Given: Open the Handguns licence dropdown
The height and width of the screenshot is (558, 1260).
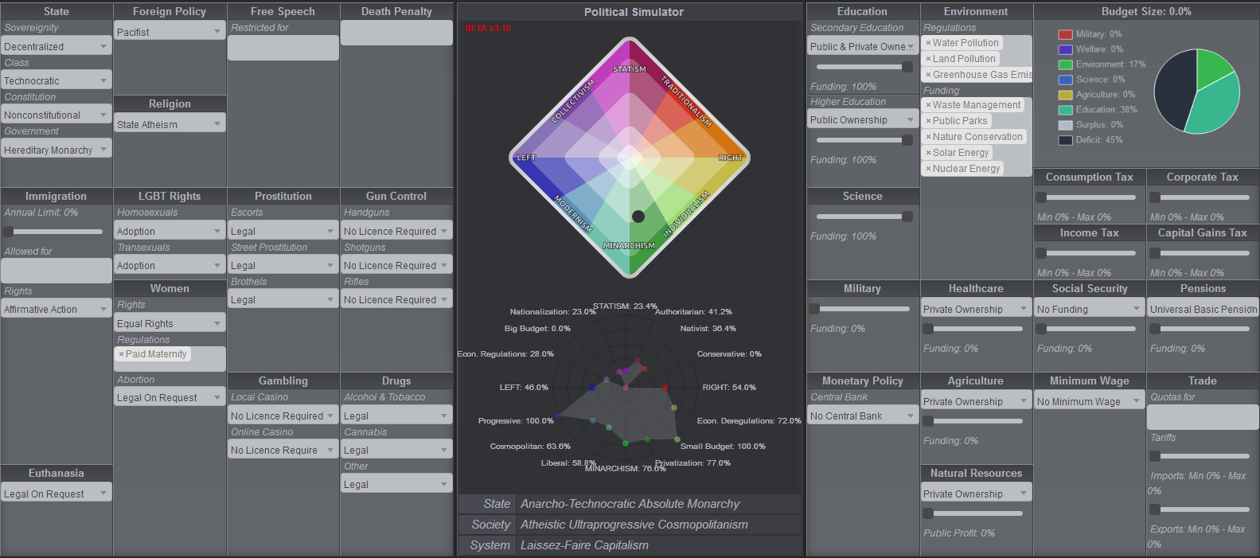Looking at the screenshot, I should pos(396,231).
